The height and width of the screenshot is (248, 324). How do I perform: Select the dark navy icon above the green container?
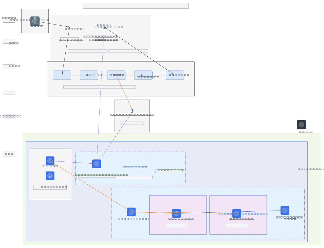[x=301, y=125]
